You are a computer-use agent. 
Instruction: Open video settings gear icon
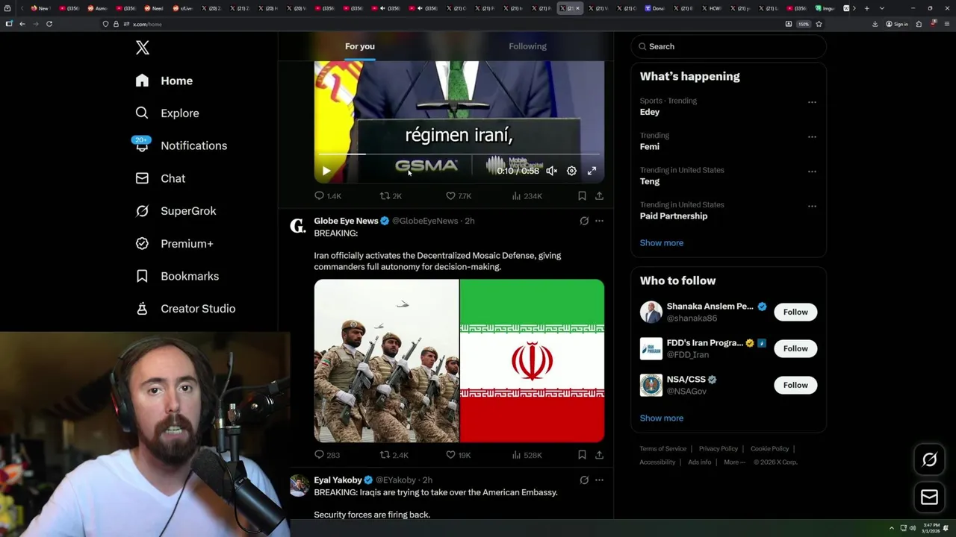pos(571,171)
